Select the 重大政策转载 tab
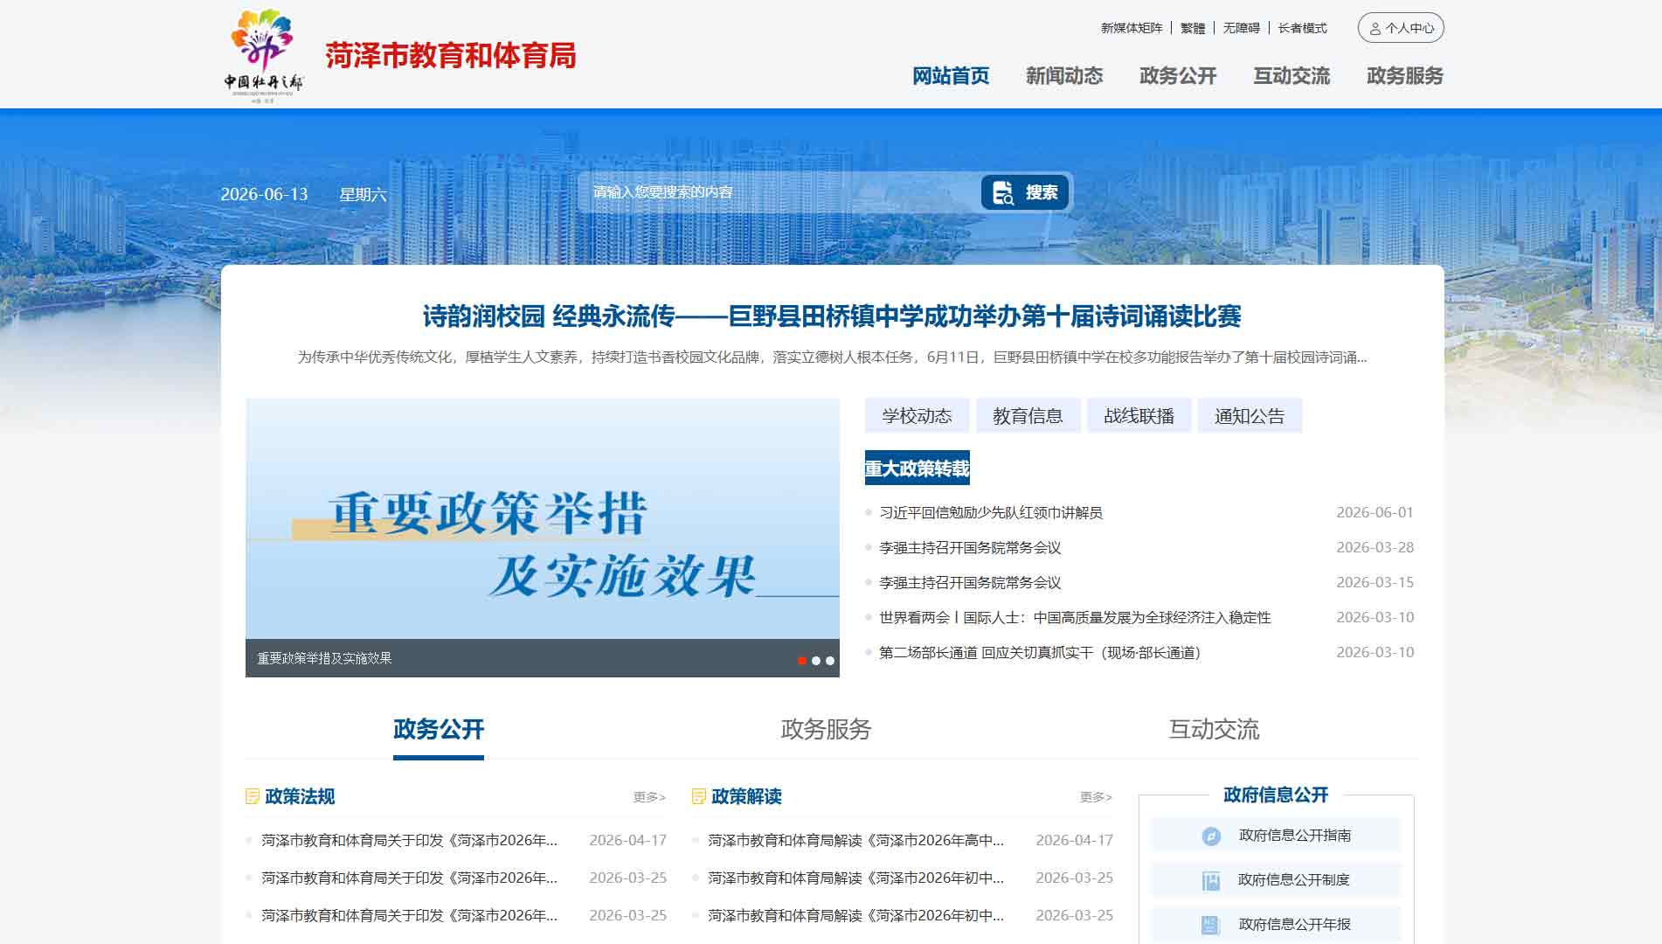 [x=918, y=469]
